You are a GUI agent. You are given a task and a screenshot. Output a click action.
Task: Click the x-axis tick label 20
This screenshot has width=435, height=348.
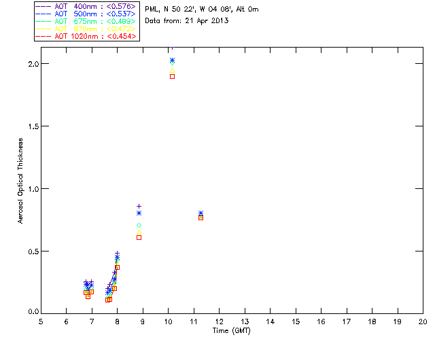[423, 321]
